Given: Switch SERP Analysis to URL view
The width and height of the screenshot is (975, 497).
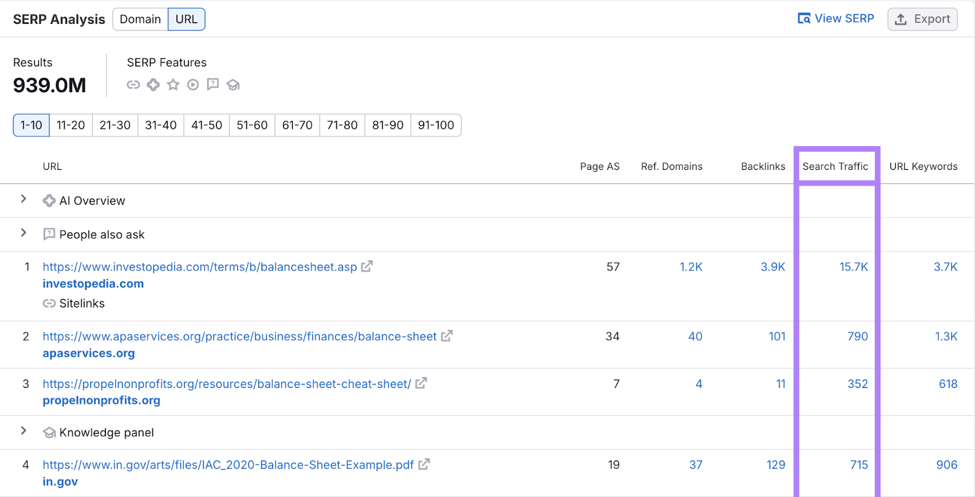Looking at the screenshot, I should pyautogui.click(x=186, y=19).
